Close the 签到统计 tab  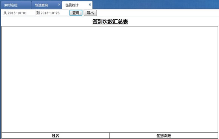point(90,5)
